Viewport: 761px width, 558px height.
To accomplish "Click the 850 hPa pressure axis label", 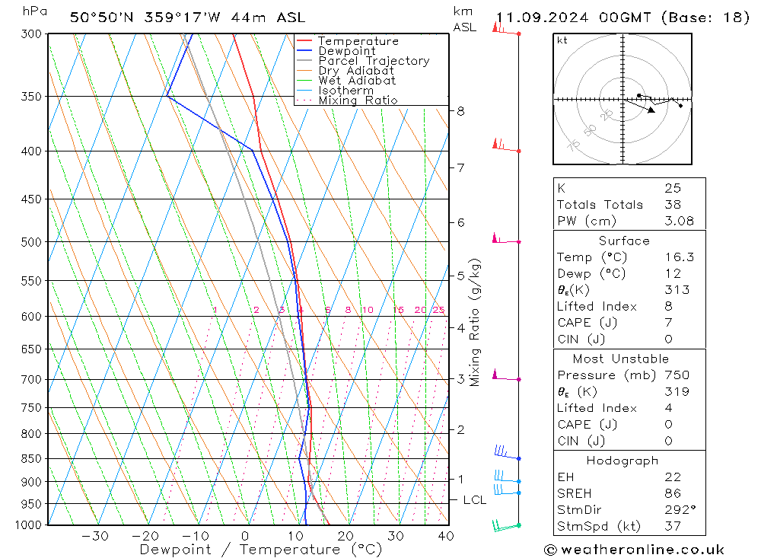I will point(31,458).
